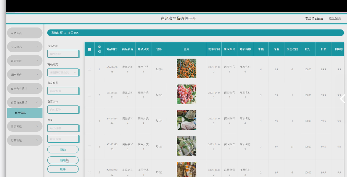
Task: Click the click count 11 cell
Action: click(x=292, y=147)
